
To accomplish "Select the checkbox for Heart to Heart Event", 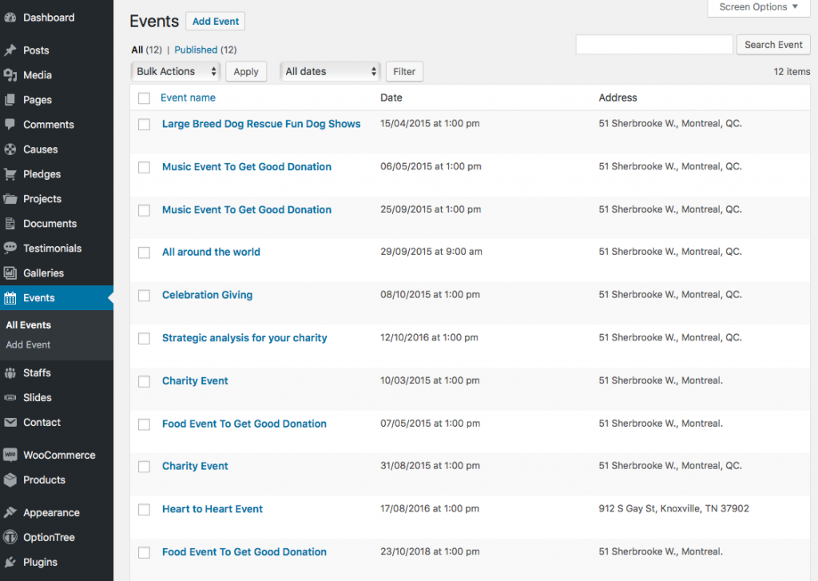I will 144,509.
